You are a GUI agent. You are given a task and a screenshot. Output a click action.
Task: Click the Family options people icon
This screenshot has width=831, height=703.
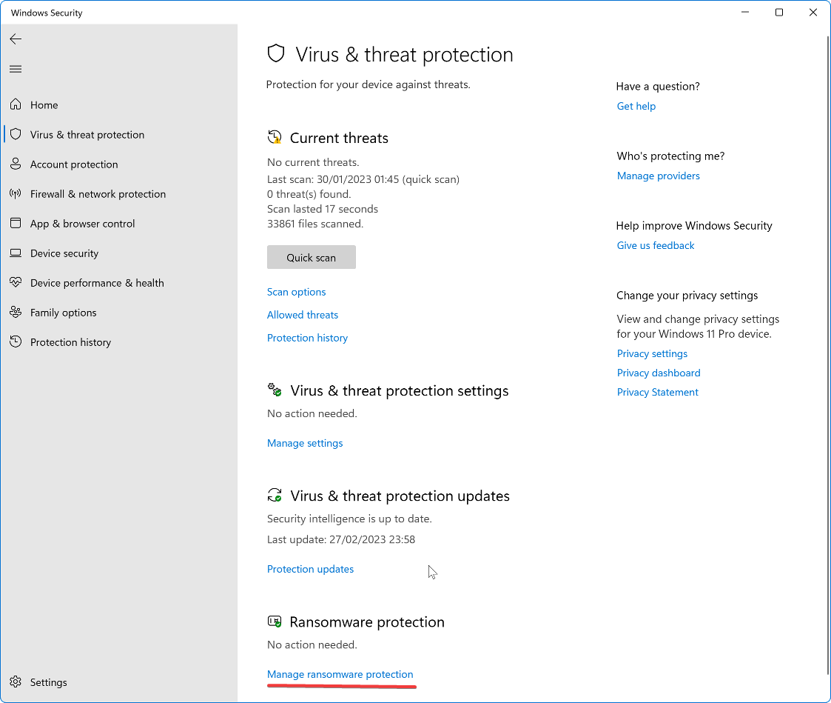click(x=16, y=312)
